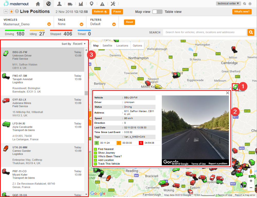Check the Track This Vehicle option
The height and width of the screenshot is (198, 257).
coord(96,164)
